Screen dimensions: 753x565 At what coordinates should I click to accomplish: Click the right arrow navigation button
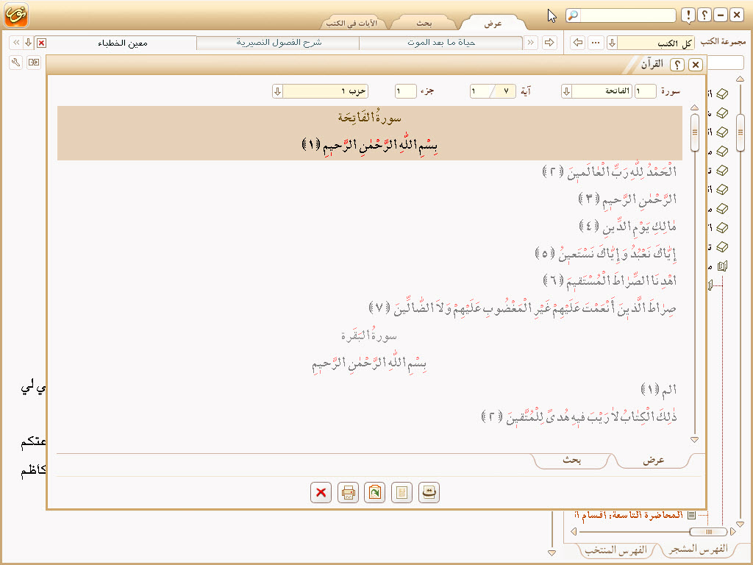pos(549,43)
